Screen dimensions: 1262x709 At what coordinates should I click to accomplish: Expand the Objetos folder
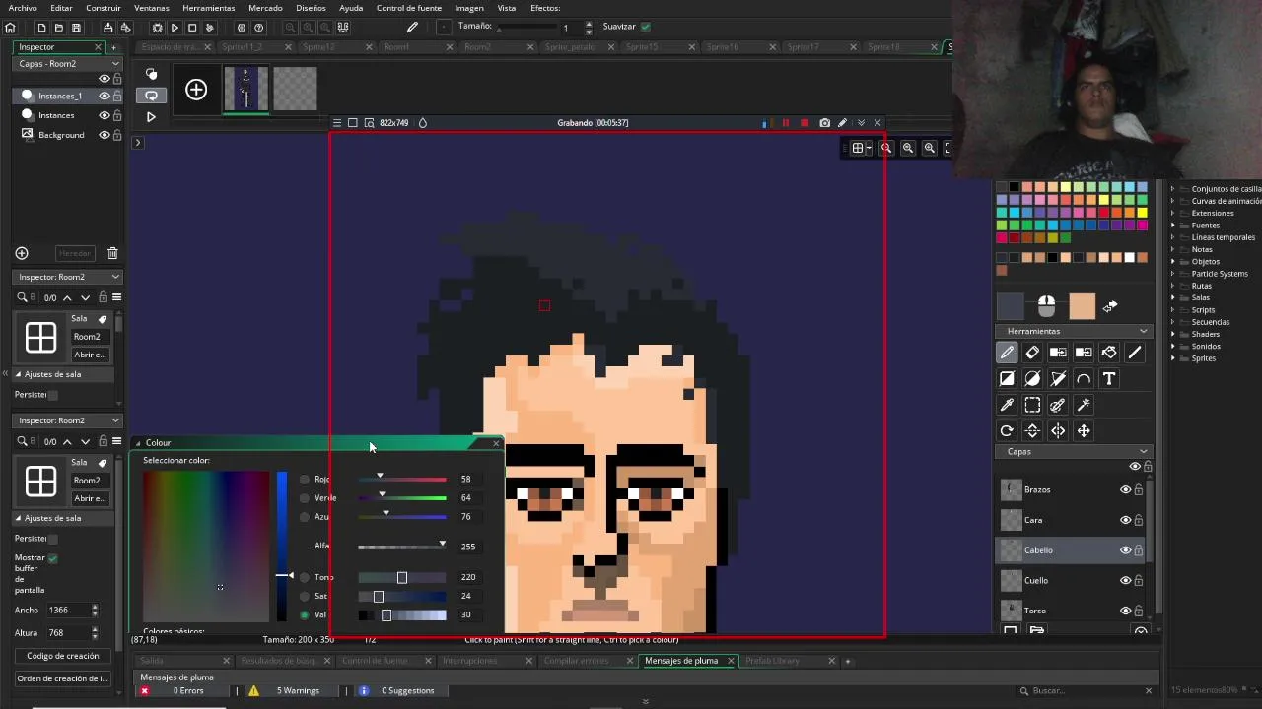point(1172,262)
